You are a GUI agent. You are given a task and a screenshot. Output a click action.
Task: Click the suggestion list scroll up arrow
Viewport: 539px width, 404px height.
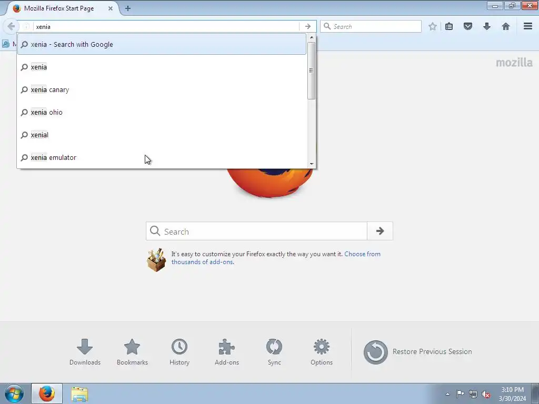(x=312, y=37)
